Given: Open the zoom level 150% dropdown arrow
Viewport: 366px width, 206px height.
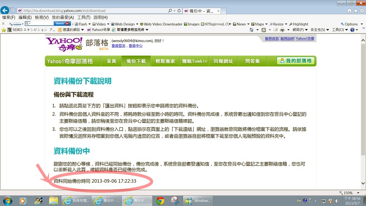Looking at the screenshot, I should coord(358,193).
